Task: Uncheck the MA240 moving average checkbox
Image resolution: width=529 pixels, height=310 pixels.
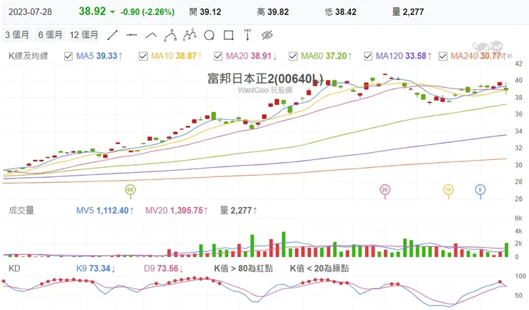Action: coord(443,56)
